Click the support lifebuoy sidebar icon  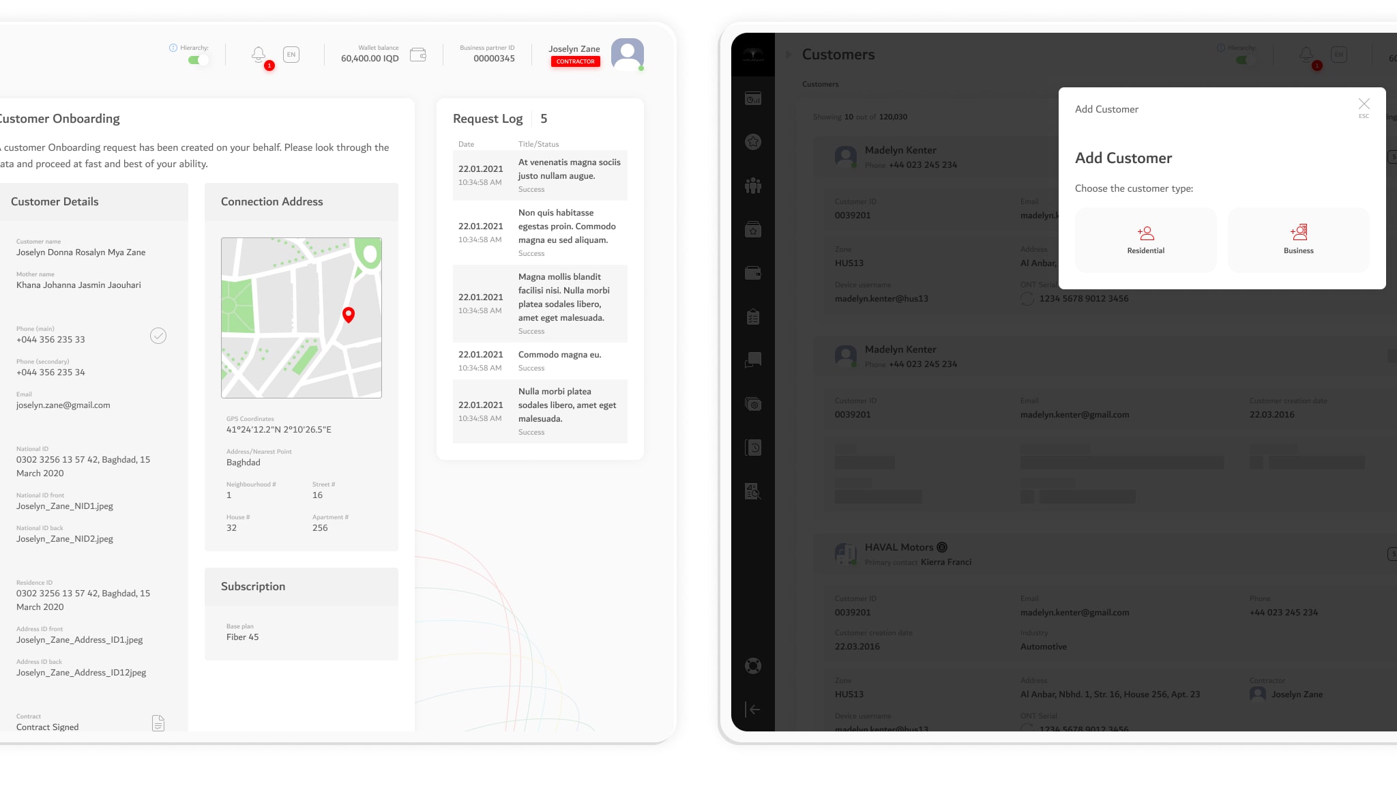pos(753,666)
